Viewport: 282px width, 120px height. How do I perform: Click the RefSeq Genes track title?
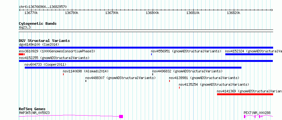[x=32, y=109]
